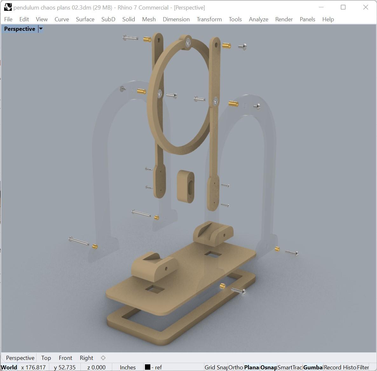This screenshot has height=371, width=377.
Task: Click the z 0.000 coordinate field
Action: [96, 367]
